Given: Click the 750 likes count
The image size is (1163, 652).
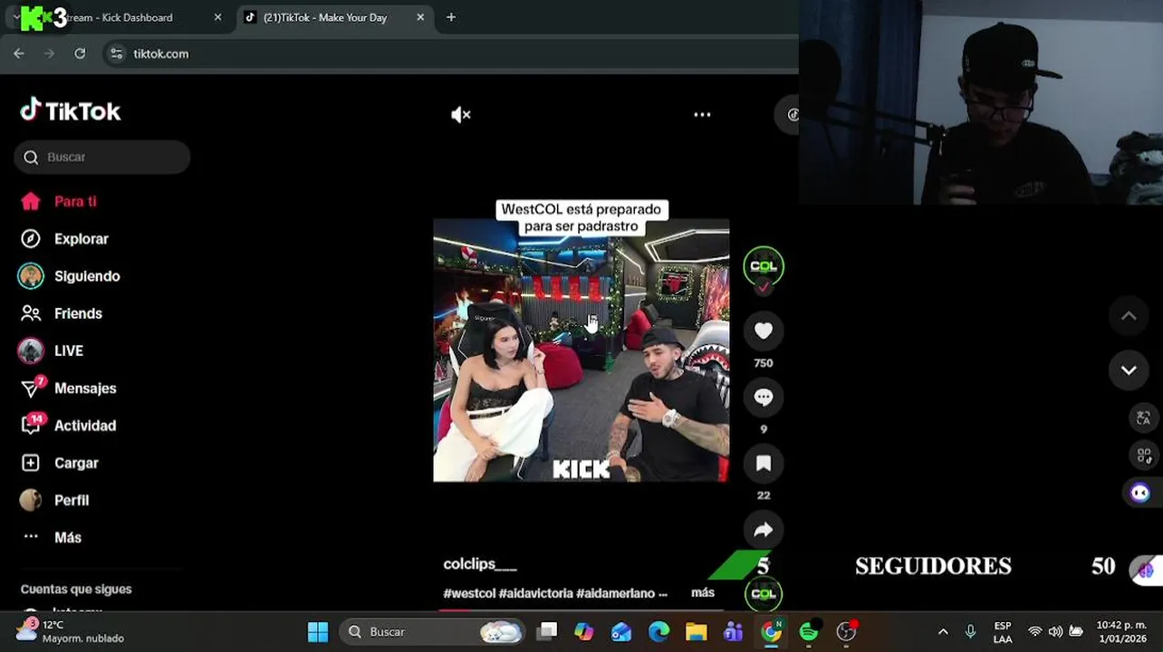Looking at the screenshot, I should click(764, 363).
